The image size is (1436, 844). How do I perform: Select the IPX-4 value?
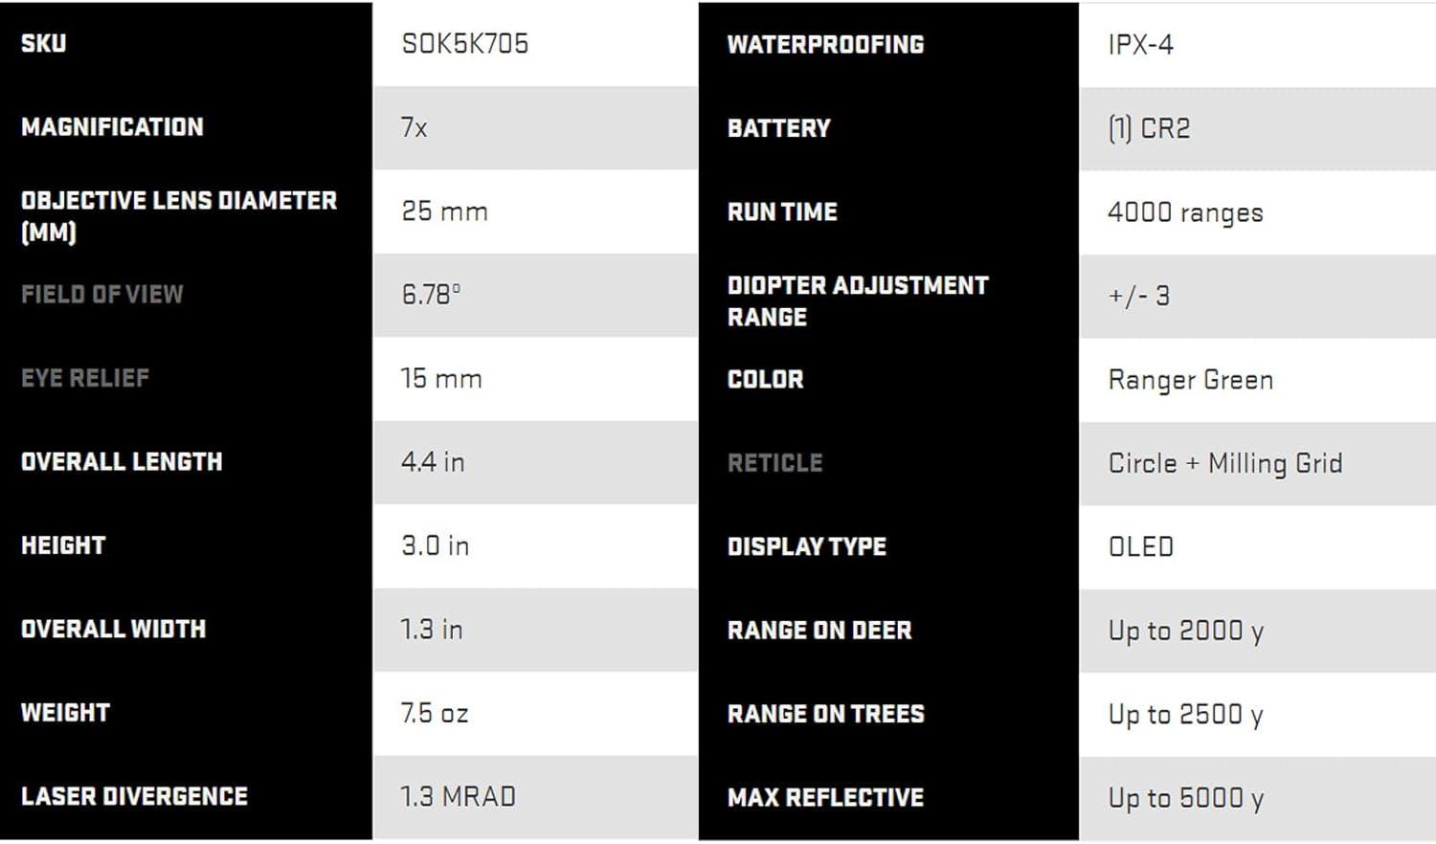(x=1140, y=45)
